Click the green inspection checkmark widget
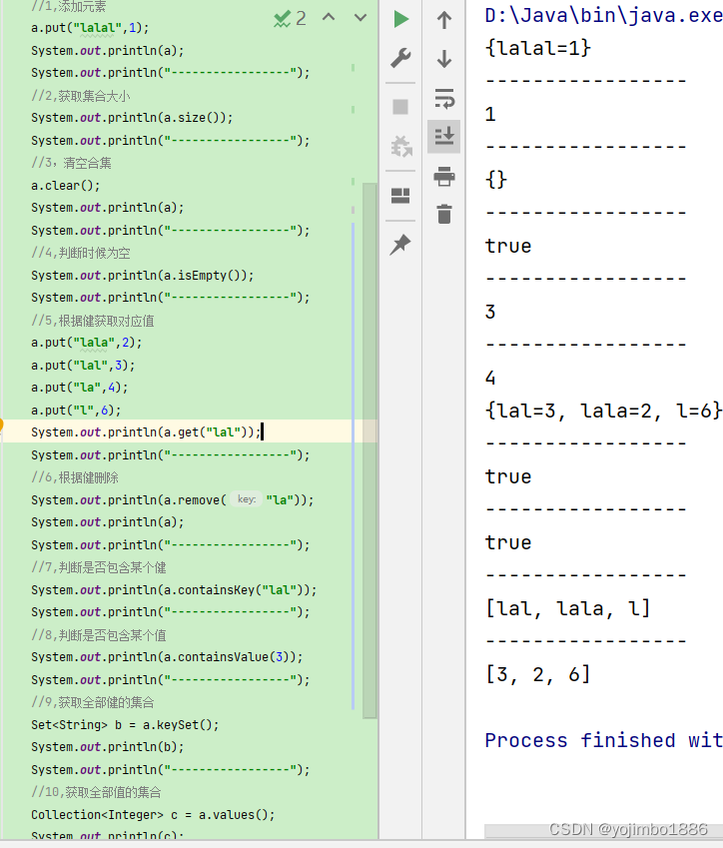723x848 pixels. [x=290, y=19]
